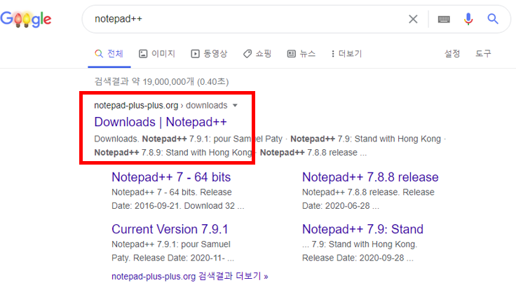This screenshot has height=297, width=516.
Task: Click the blue magnifier search button
Action: tap(493, 19)
